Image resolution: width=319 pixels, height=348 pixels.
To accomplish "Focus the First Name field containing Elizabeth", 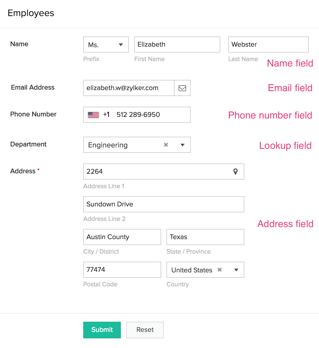I will (x=177, y=45).
